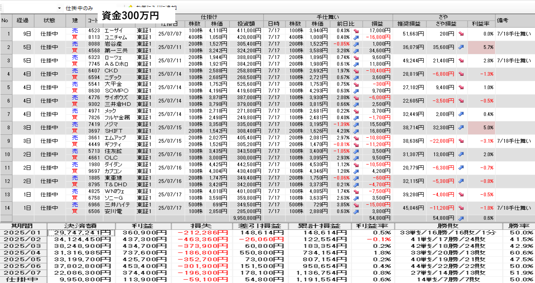Sort by the 経過 column header
Screen dimensions: 535x283
click(x=23, y=21)
